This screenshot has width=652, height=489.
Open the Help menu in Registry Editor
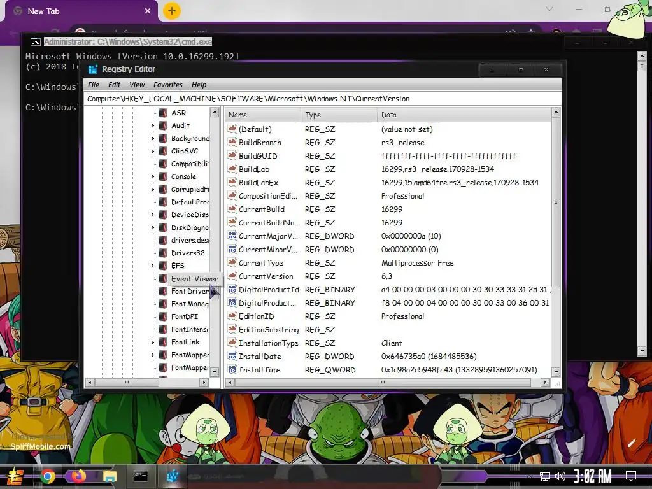coord(199,85)
